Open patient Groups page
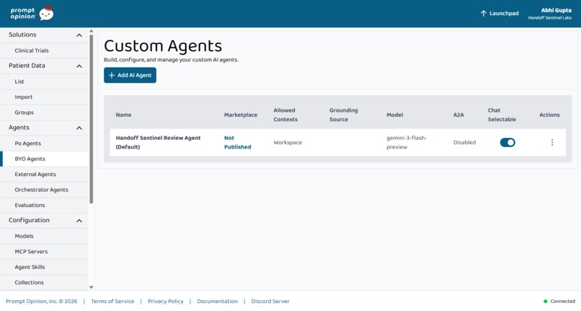The height and width of the screenshot is (311, 581). click(x=44, y=113)
